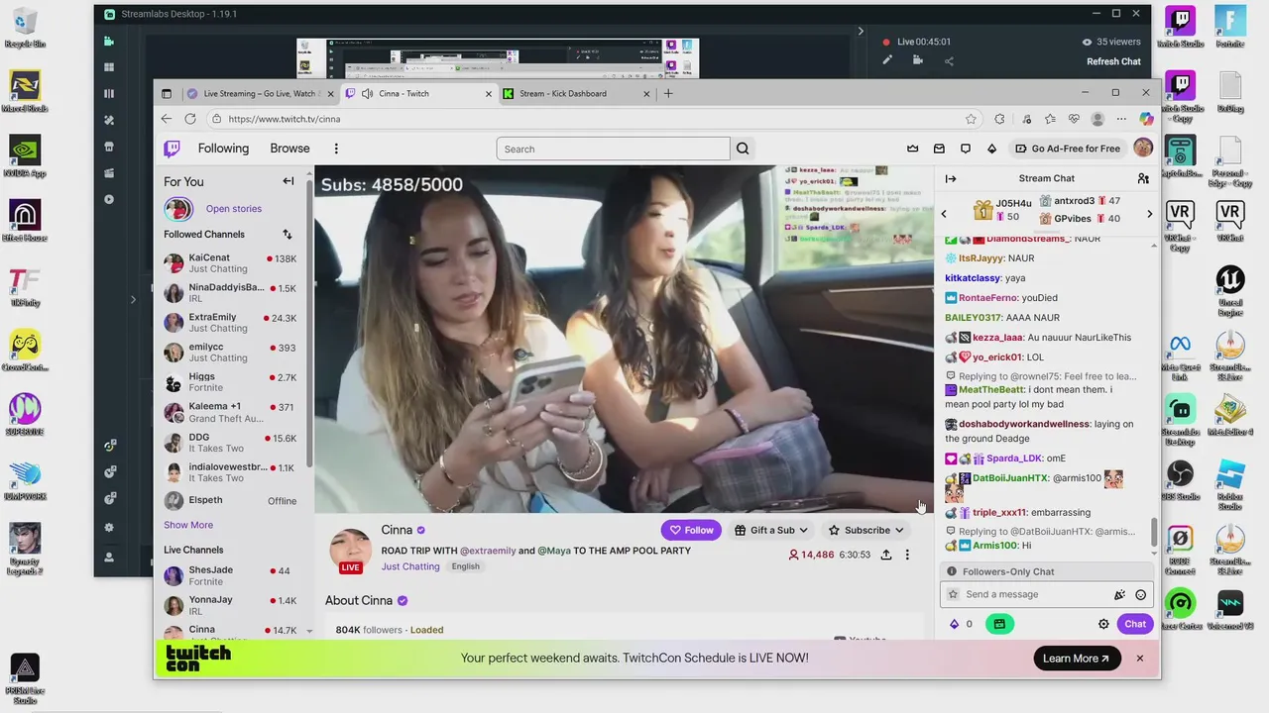Show previous gift leaderboard with left chevron
Viewport: 1269px width, 713px height.
click(x=944, y=213)
